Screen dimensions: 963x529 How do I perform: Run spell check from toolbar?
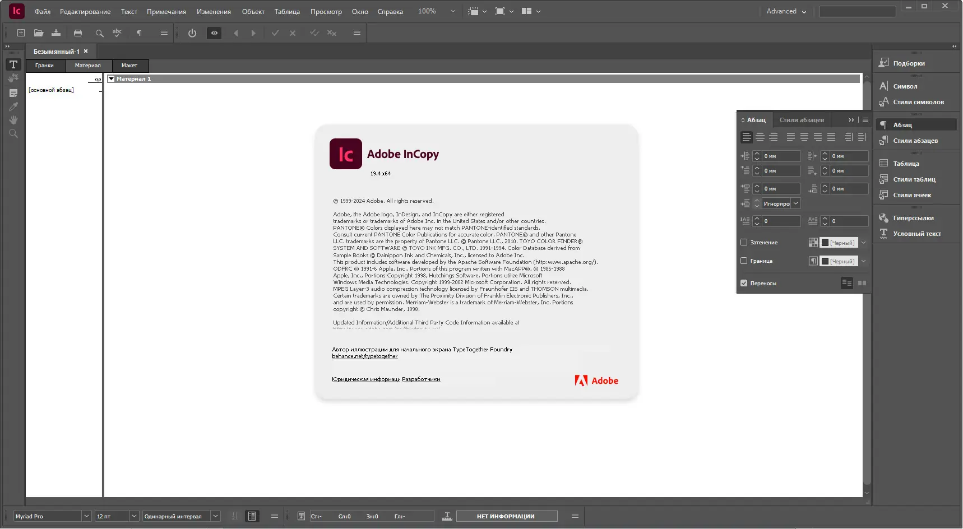click(117, 33)
